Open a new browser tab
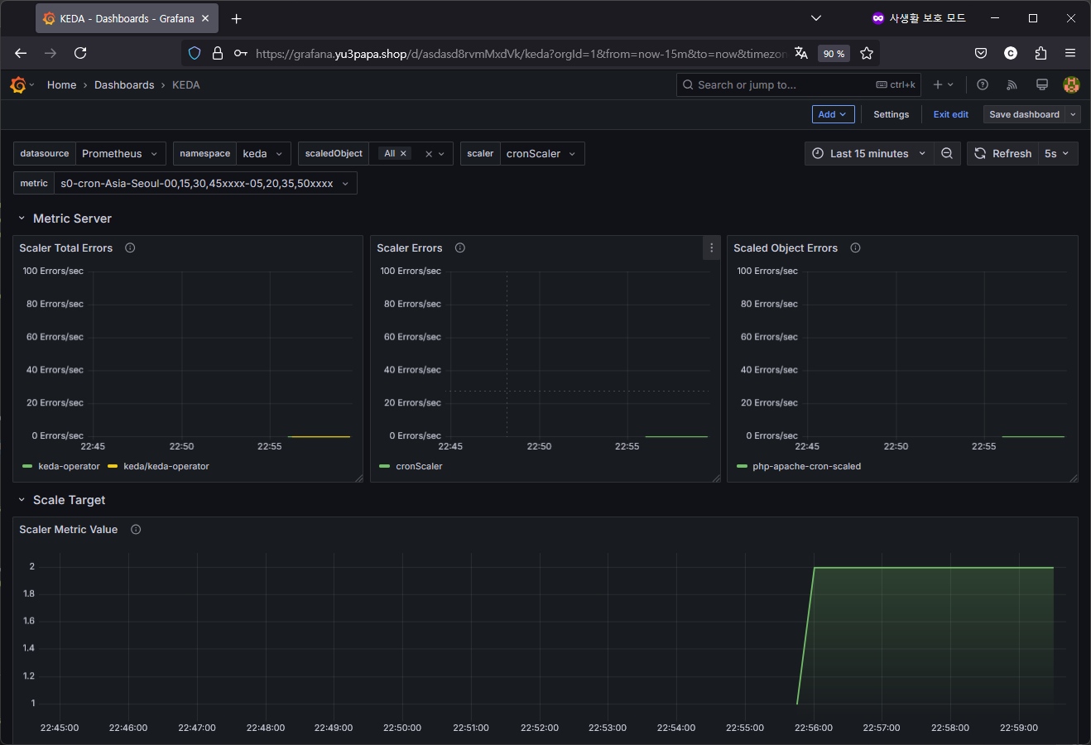Viewport: 1091px width, 745px height. click(x=237, y=18)
